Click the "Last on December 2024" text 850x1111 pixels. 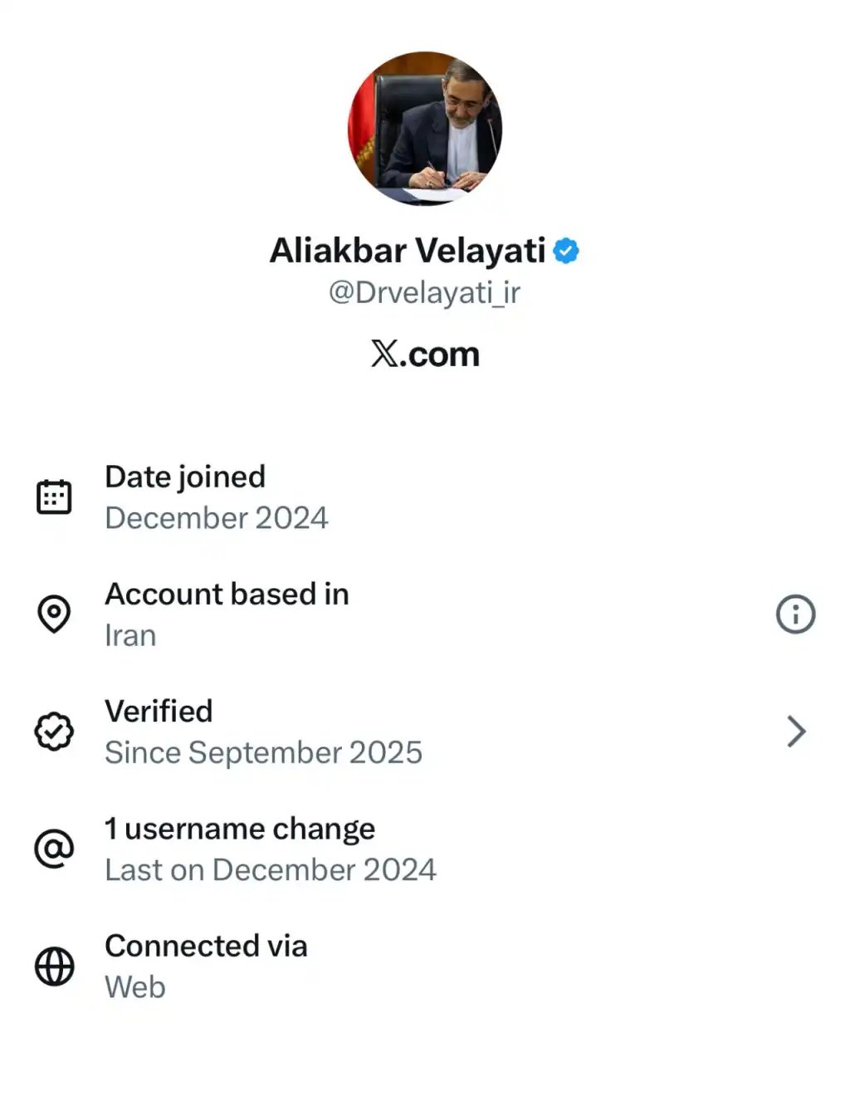(x=270, y=869)
